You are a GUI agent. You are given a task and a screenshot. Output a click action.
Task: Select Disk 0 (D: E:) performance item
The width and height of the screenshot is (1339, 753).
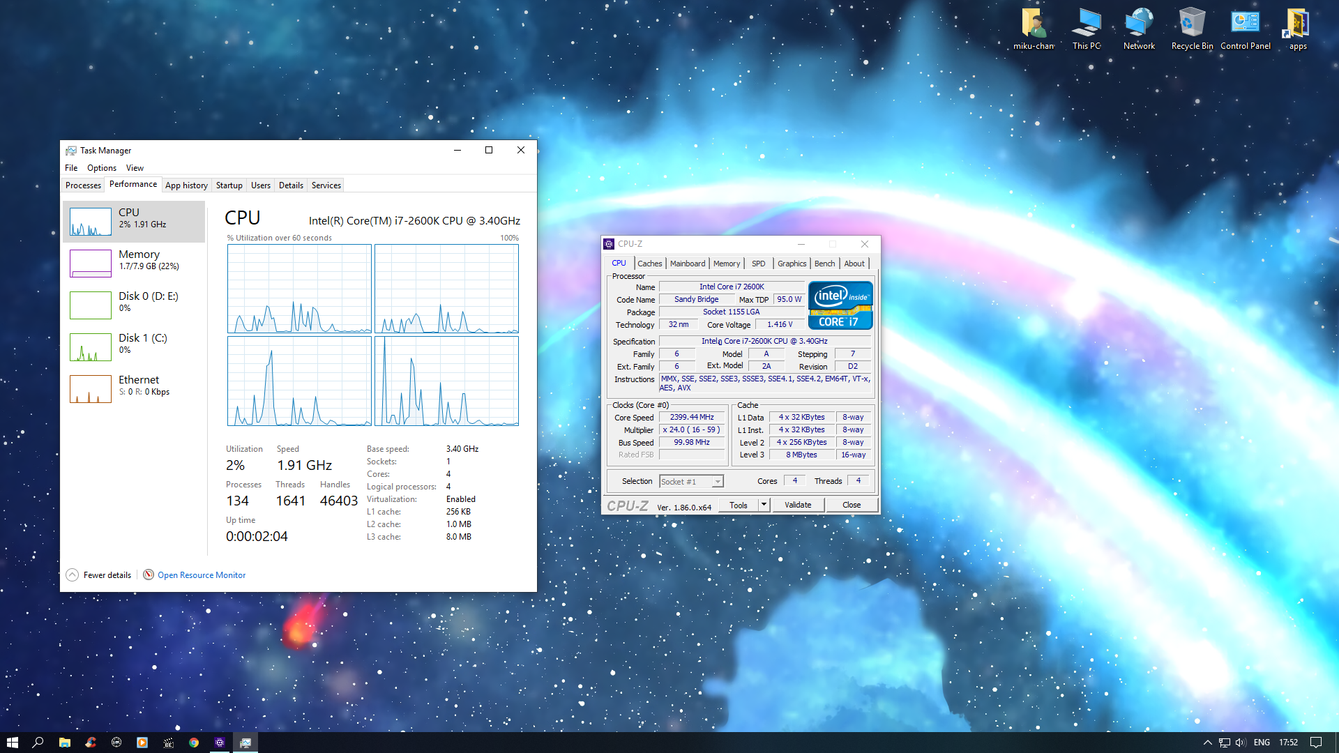click(x=134, y=305)
